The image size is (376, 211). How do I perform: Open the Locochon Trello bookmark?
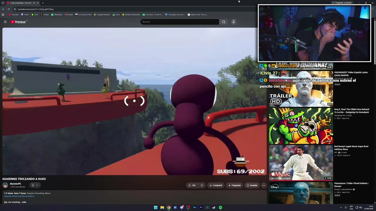(x=83, y=14)
